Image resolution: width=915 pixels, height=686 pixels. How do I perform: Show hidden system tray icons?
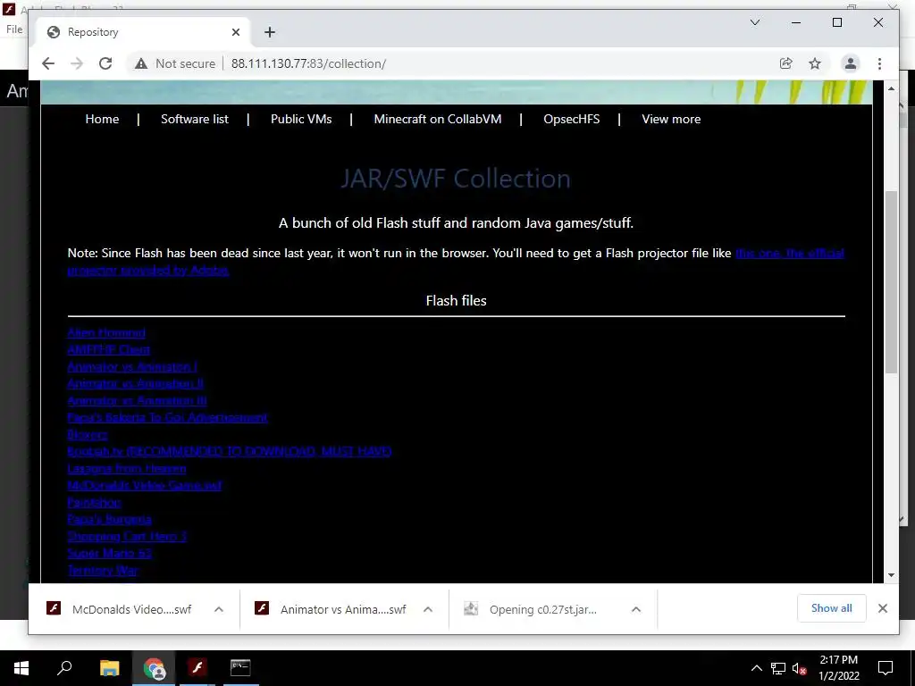point(756,668)
